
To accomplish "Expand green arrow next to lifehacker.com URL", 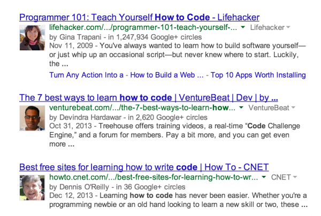I will coord(243,27).
